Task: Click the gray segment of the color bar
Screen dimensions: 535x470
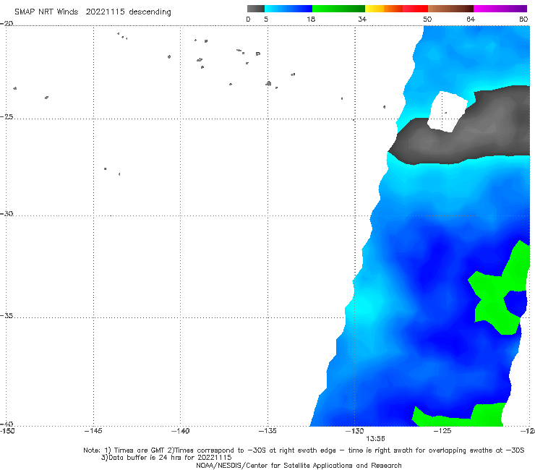Action: coord(256,9)
